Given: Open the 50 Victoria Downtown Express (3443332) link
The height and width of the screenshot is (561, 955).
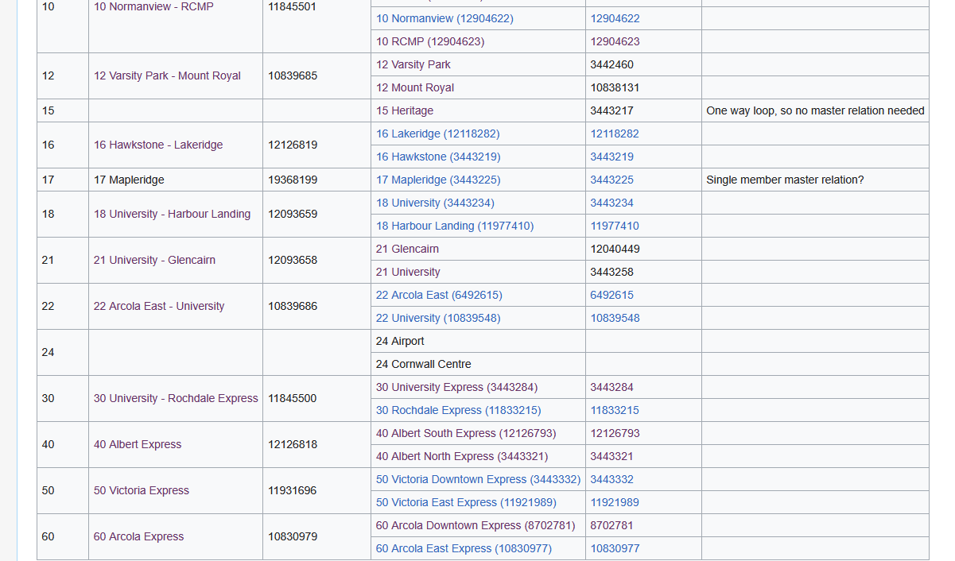Looking at the screenshot, I should [x=477, y=479].
